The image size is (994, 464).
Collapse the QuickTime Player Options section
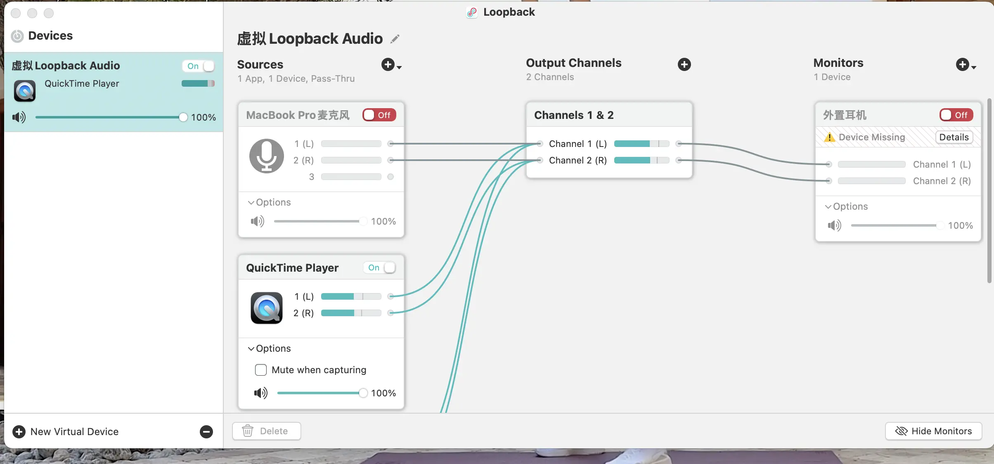[x=270, y=348]
